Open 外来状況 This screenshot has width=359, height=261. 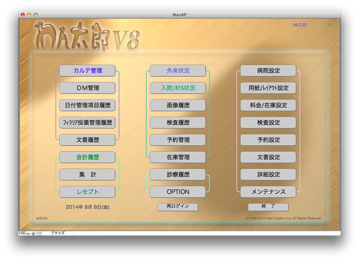pyautogui.click(x=178, y=70)
